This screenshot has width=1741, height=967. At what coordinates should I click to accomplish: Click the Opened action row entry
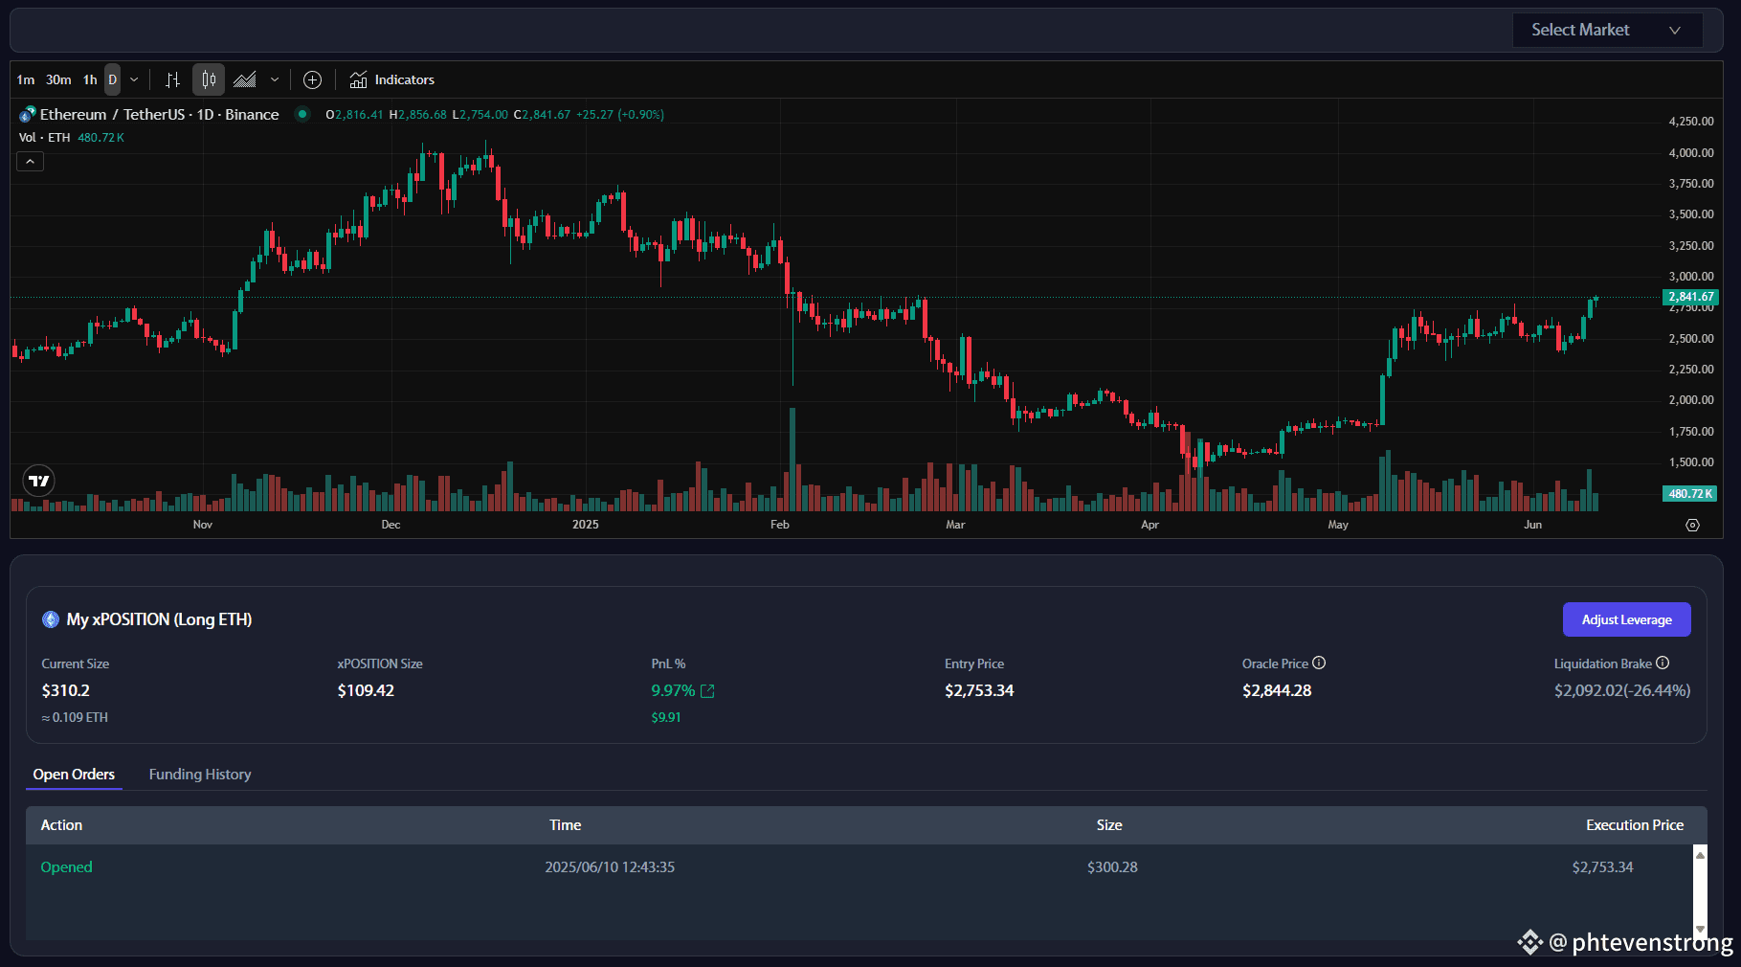point(66,866)
